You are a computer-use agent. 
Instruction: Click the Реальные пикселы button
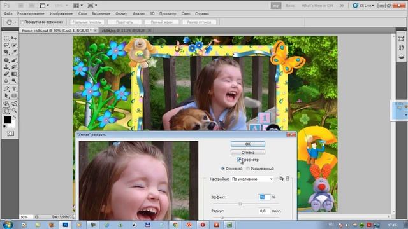click(x=87, y=22)
